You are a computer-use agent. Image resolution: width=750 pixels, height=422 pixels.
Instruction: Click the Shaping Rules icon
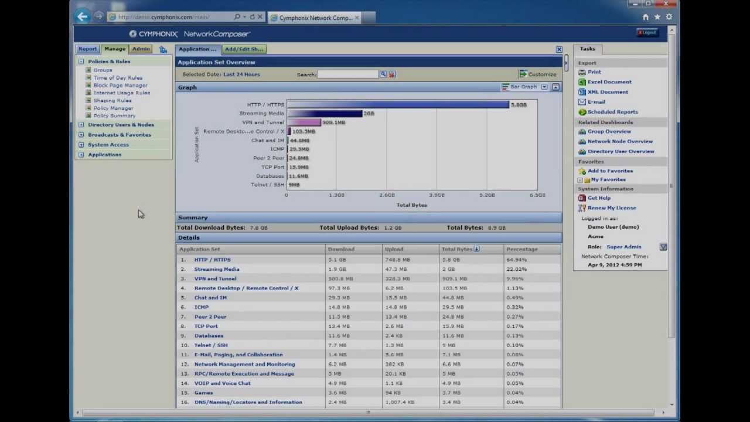click(x=88, y=100)
